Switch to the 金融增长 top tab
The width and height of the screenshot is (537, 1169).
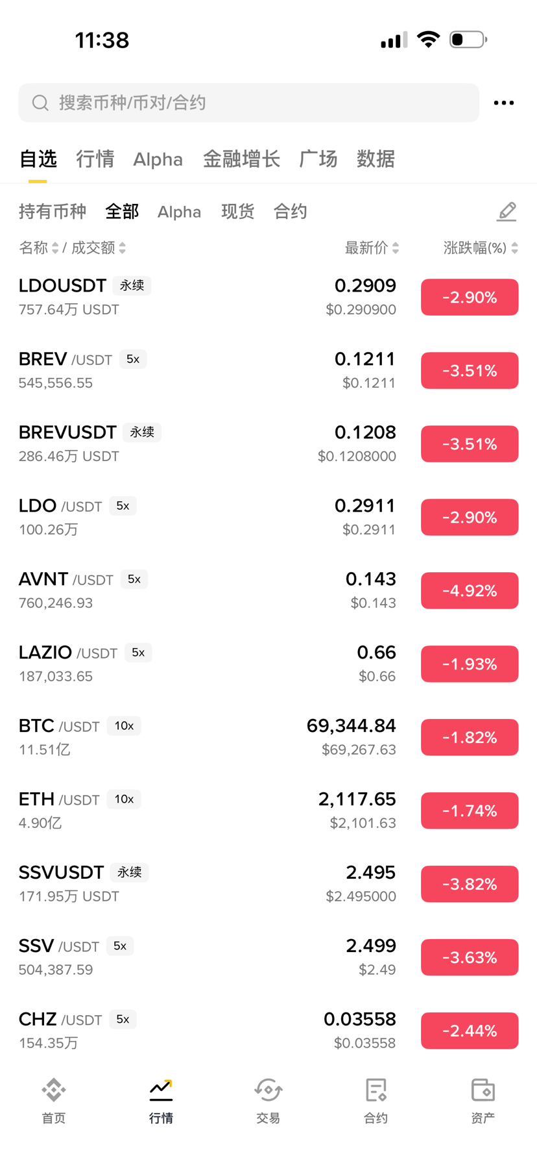click(241, 159)
